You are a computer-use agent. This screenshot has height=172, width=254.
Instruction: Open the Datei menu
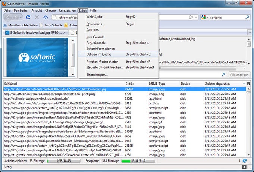pos(7,10)
